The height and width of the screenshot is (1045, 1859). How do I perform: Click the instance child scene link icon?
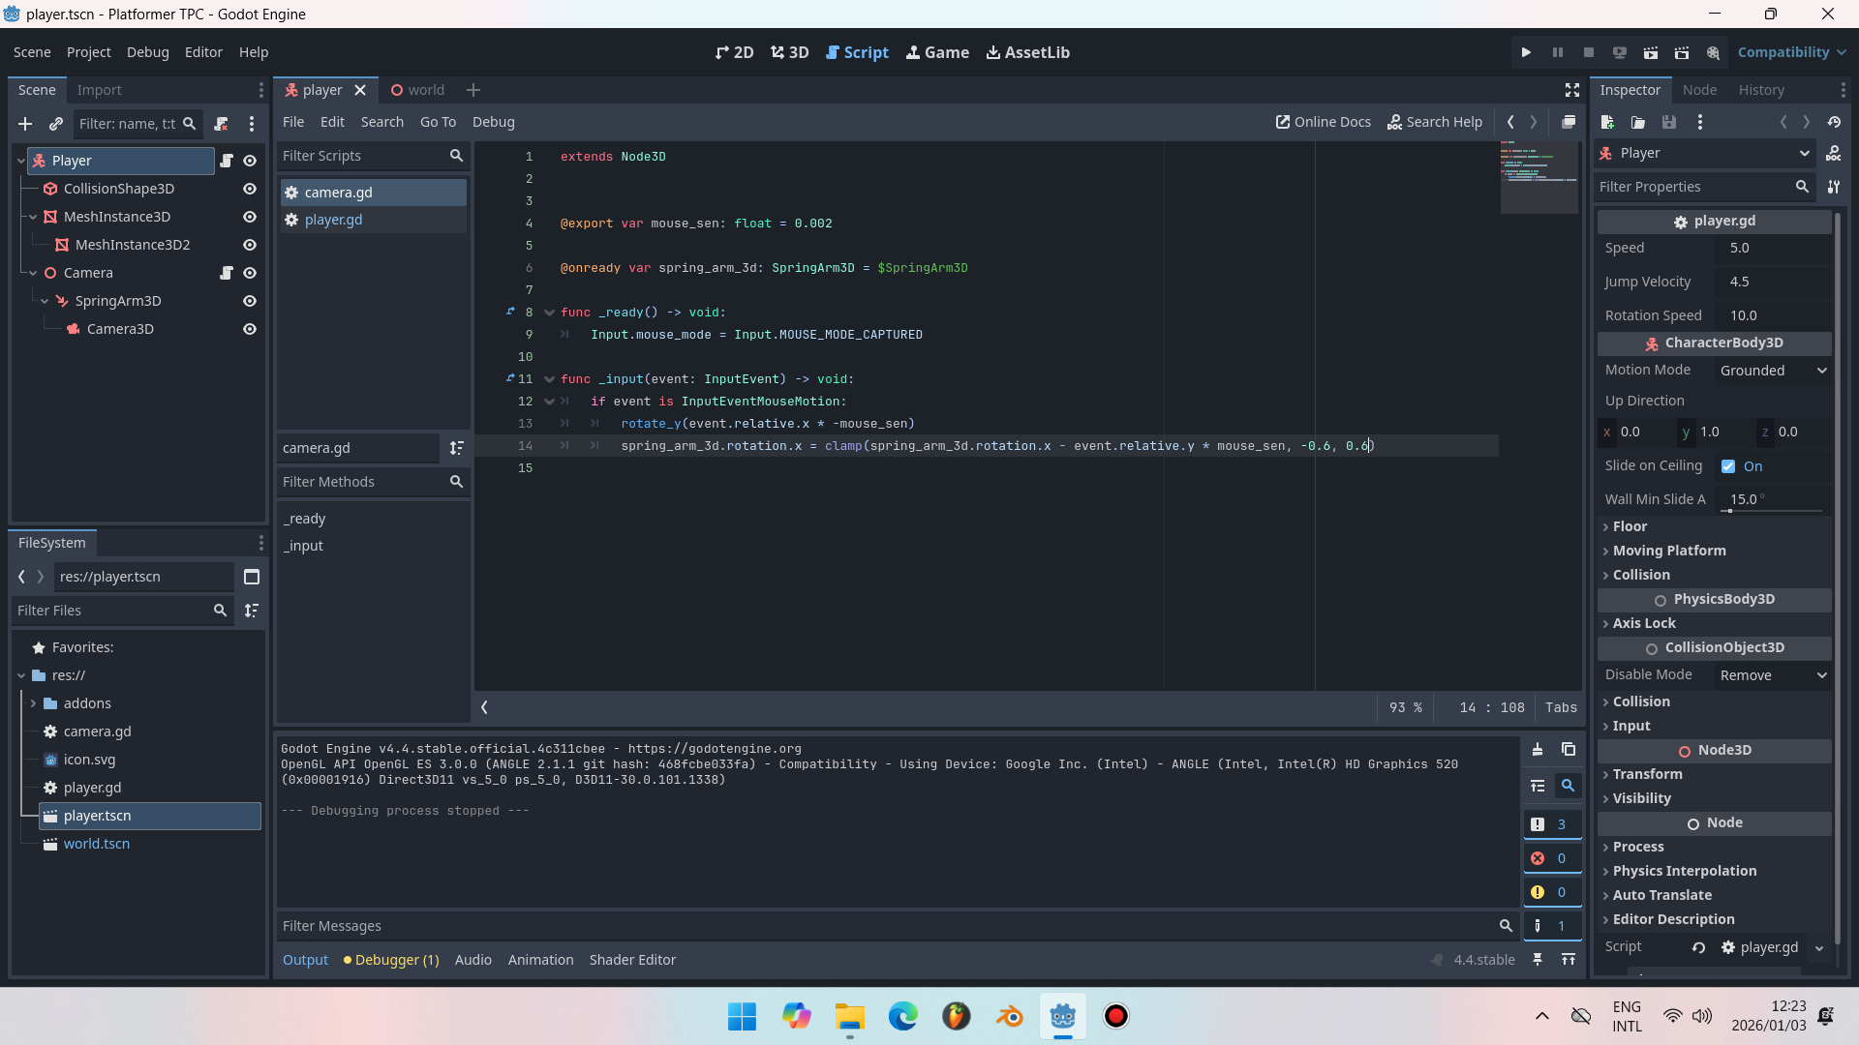[56, 124]
